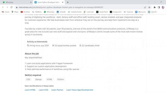The width and height of the screenshot is (166, 93).
Task: Go back with the back arrow
Action: point(3,7)
